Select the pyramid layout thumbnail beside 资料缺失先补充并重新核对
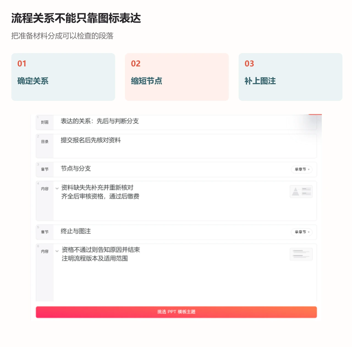Viewport: 352px width, 347px height. pos(301,191)
